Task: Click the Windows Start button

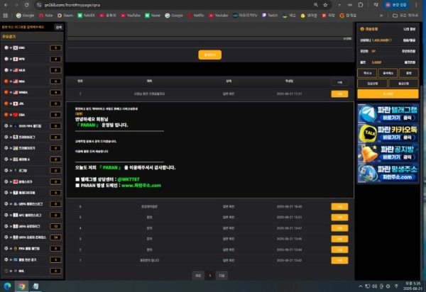Action: pos(6,286)
